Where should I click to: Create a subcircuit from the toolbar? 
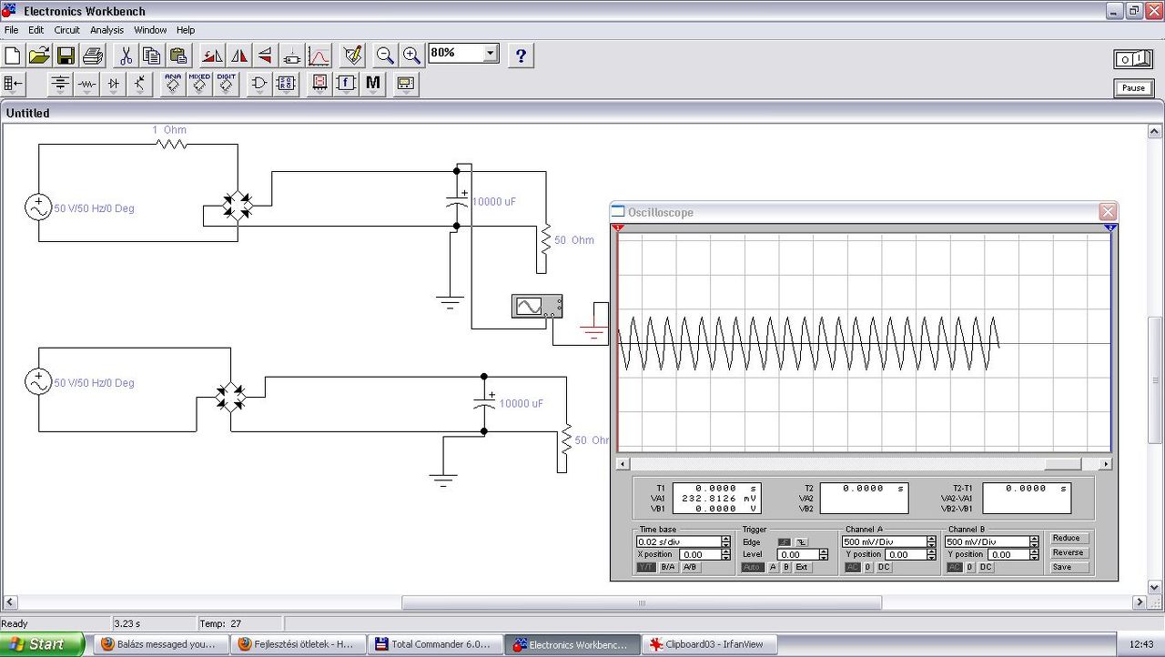pos(292,56)
